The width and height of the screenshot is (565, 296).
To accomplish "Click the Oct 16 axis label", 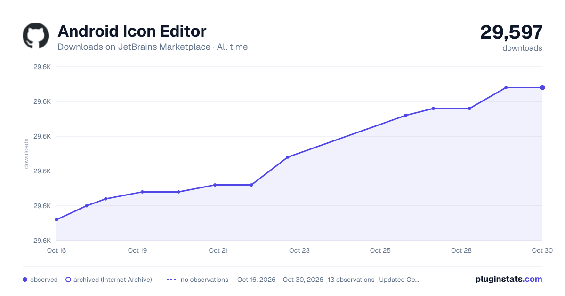I will click(56, 250).
